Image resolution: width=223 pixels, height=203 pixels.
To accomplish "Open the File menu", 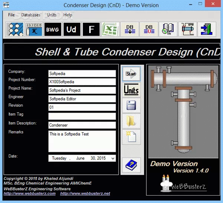I will point(12,15).
